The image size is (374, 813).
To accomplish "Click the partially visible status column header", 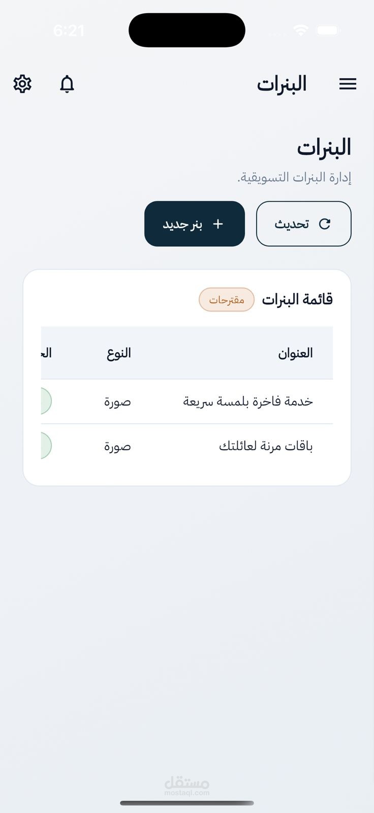I will [46, 353].
